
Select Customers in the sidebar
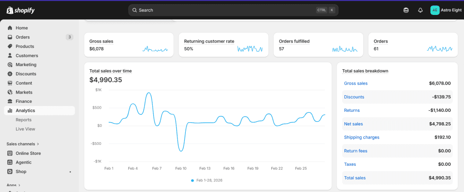27,55
